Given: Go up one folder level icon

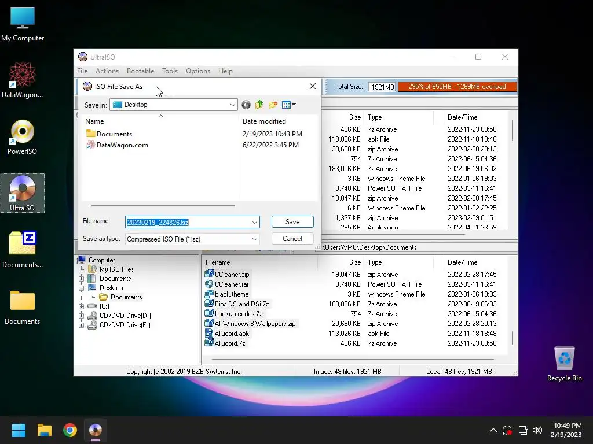Looking at the screenshot, I should coord(259,105).
